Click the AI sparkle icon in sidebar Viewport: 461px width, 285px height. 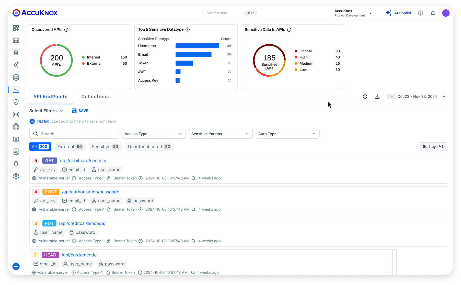click(16, 65)
